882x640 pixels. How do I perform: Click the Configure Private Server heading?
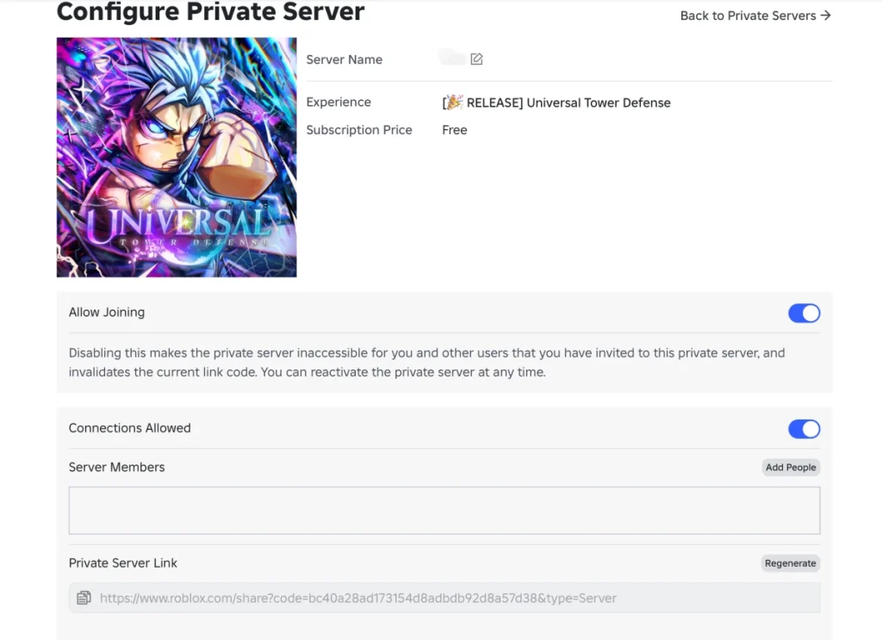[x=210, y=12]
